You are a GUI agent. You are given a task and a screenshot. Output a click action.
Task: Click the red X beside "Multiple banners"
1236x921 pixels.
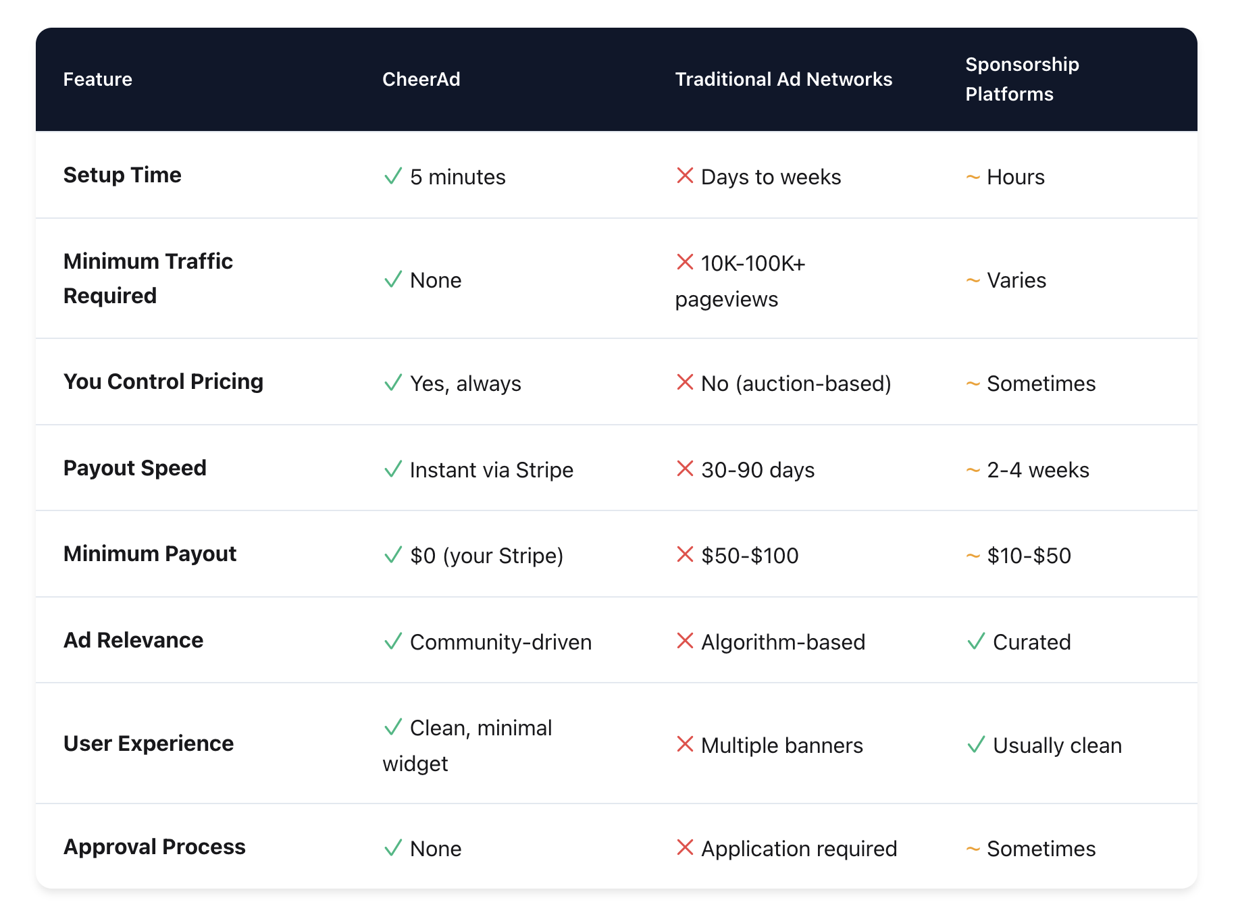[x=685, y=745]
